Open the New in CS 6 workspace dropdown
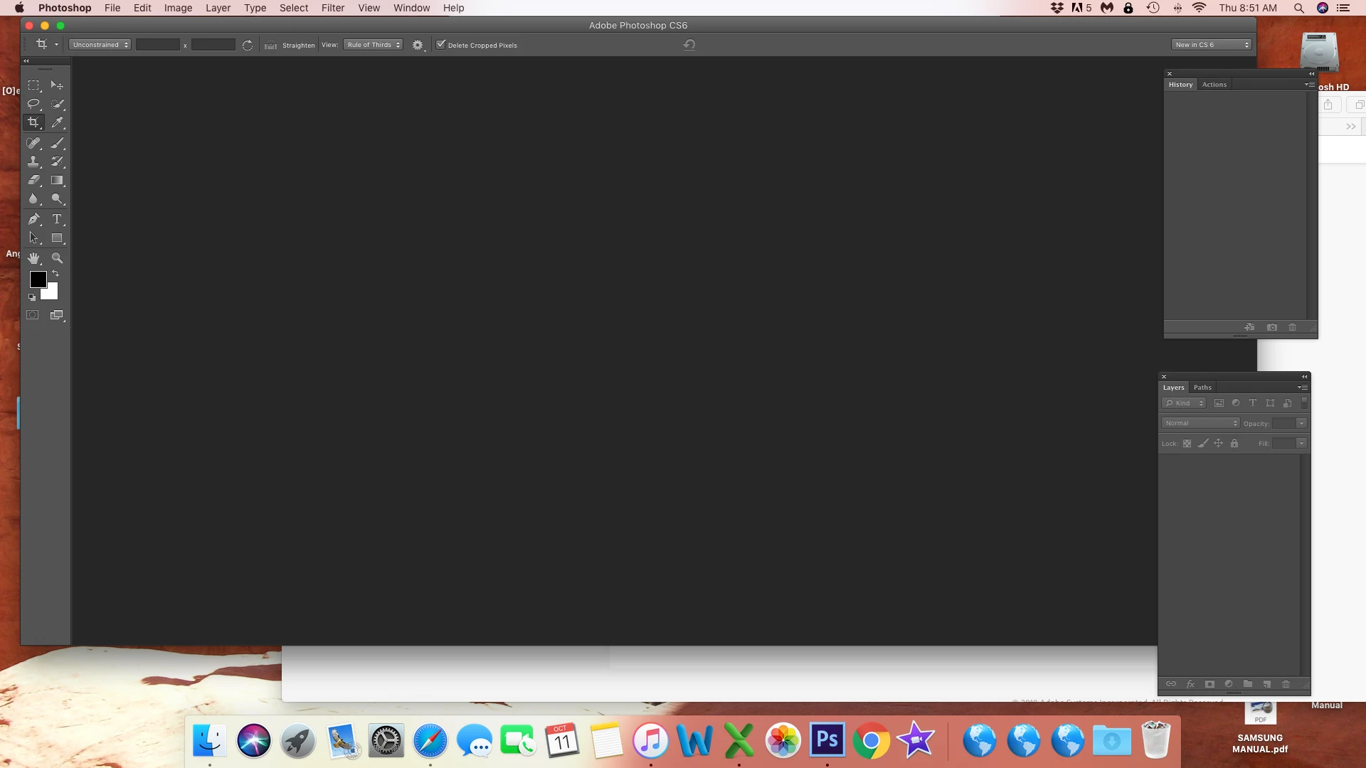This screenshot has height=768, width=1366. coord(1211,45)
